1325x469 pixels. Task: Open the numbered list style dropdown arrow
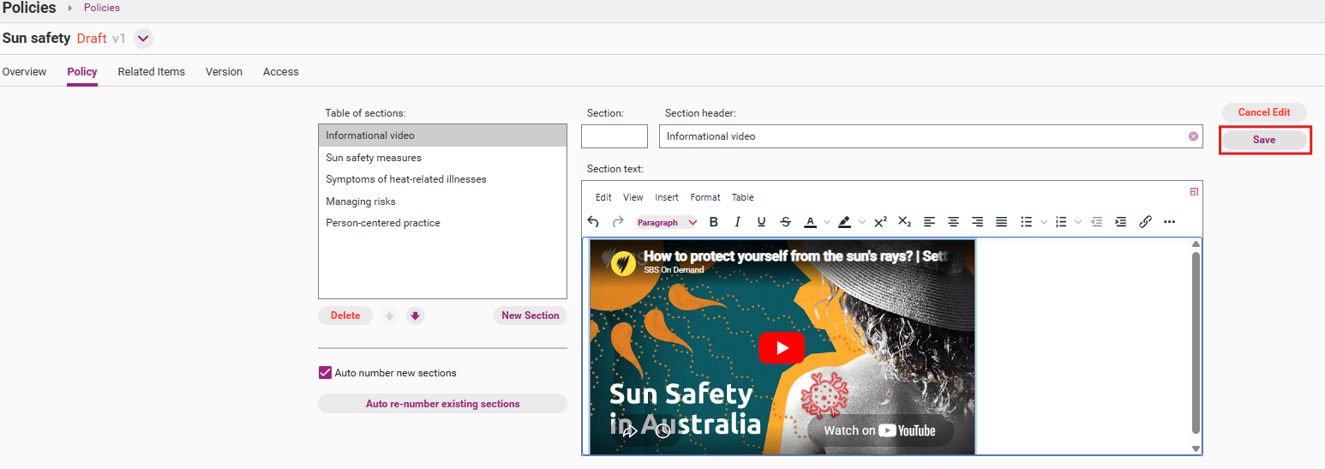click(x=1078, y=222)
